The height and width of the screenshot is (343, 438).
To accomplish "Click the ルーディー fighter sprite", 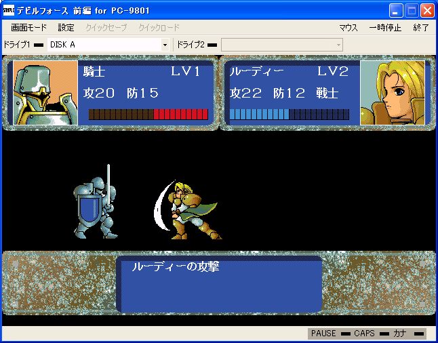I will point(188,210).
